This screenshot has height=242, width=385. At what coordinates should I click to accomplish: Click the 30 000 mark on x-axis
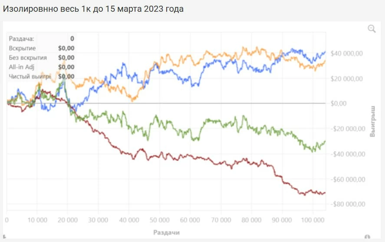coord(99,219)
